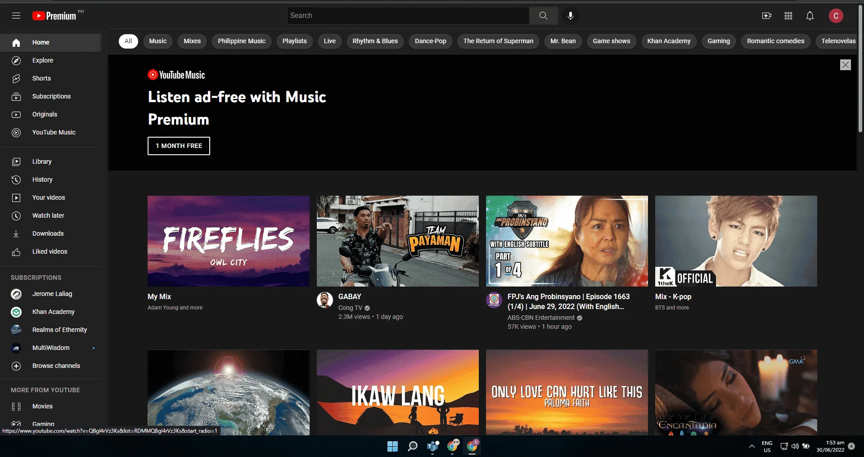
Task: Select the Dance-Pop filter chip
Action: point(431,41)
